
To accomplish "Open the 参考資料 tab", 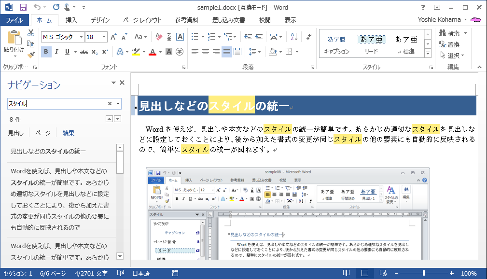I will tap(186, 20).
